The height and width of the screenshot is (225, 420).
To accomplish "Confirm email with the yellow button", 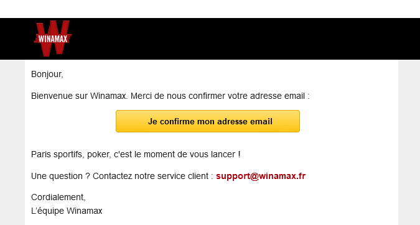I will pyautogui.click(x=208, y=121).
